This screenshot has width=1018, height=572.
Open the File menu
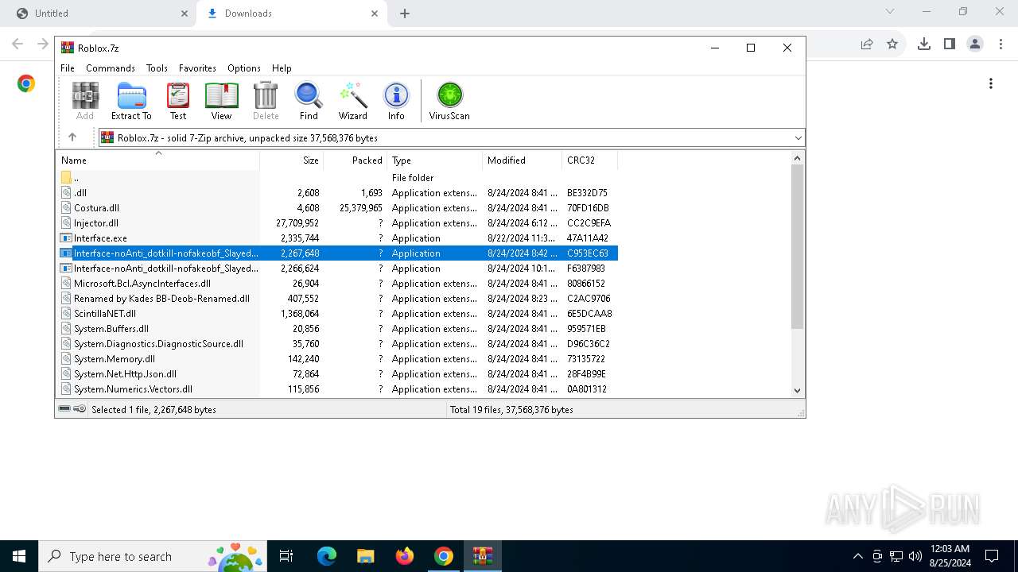coord(68,68)
